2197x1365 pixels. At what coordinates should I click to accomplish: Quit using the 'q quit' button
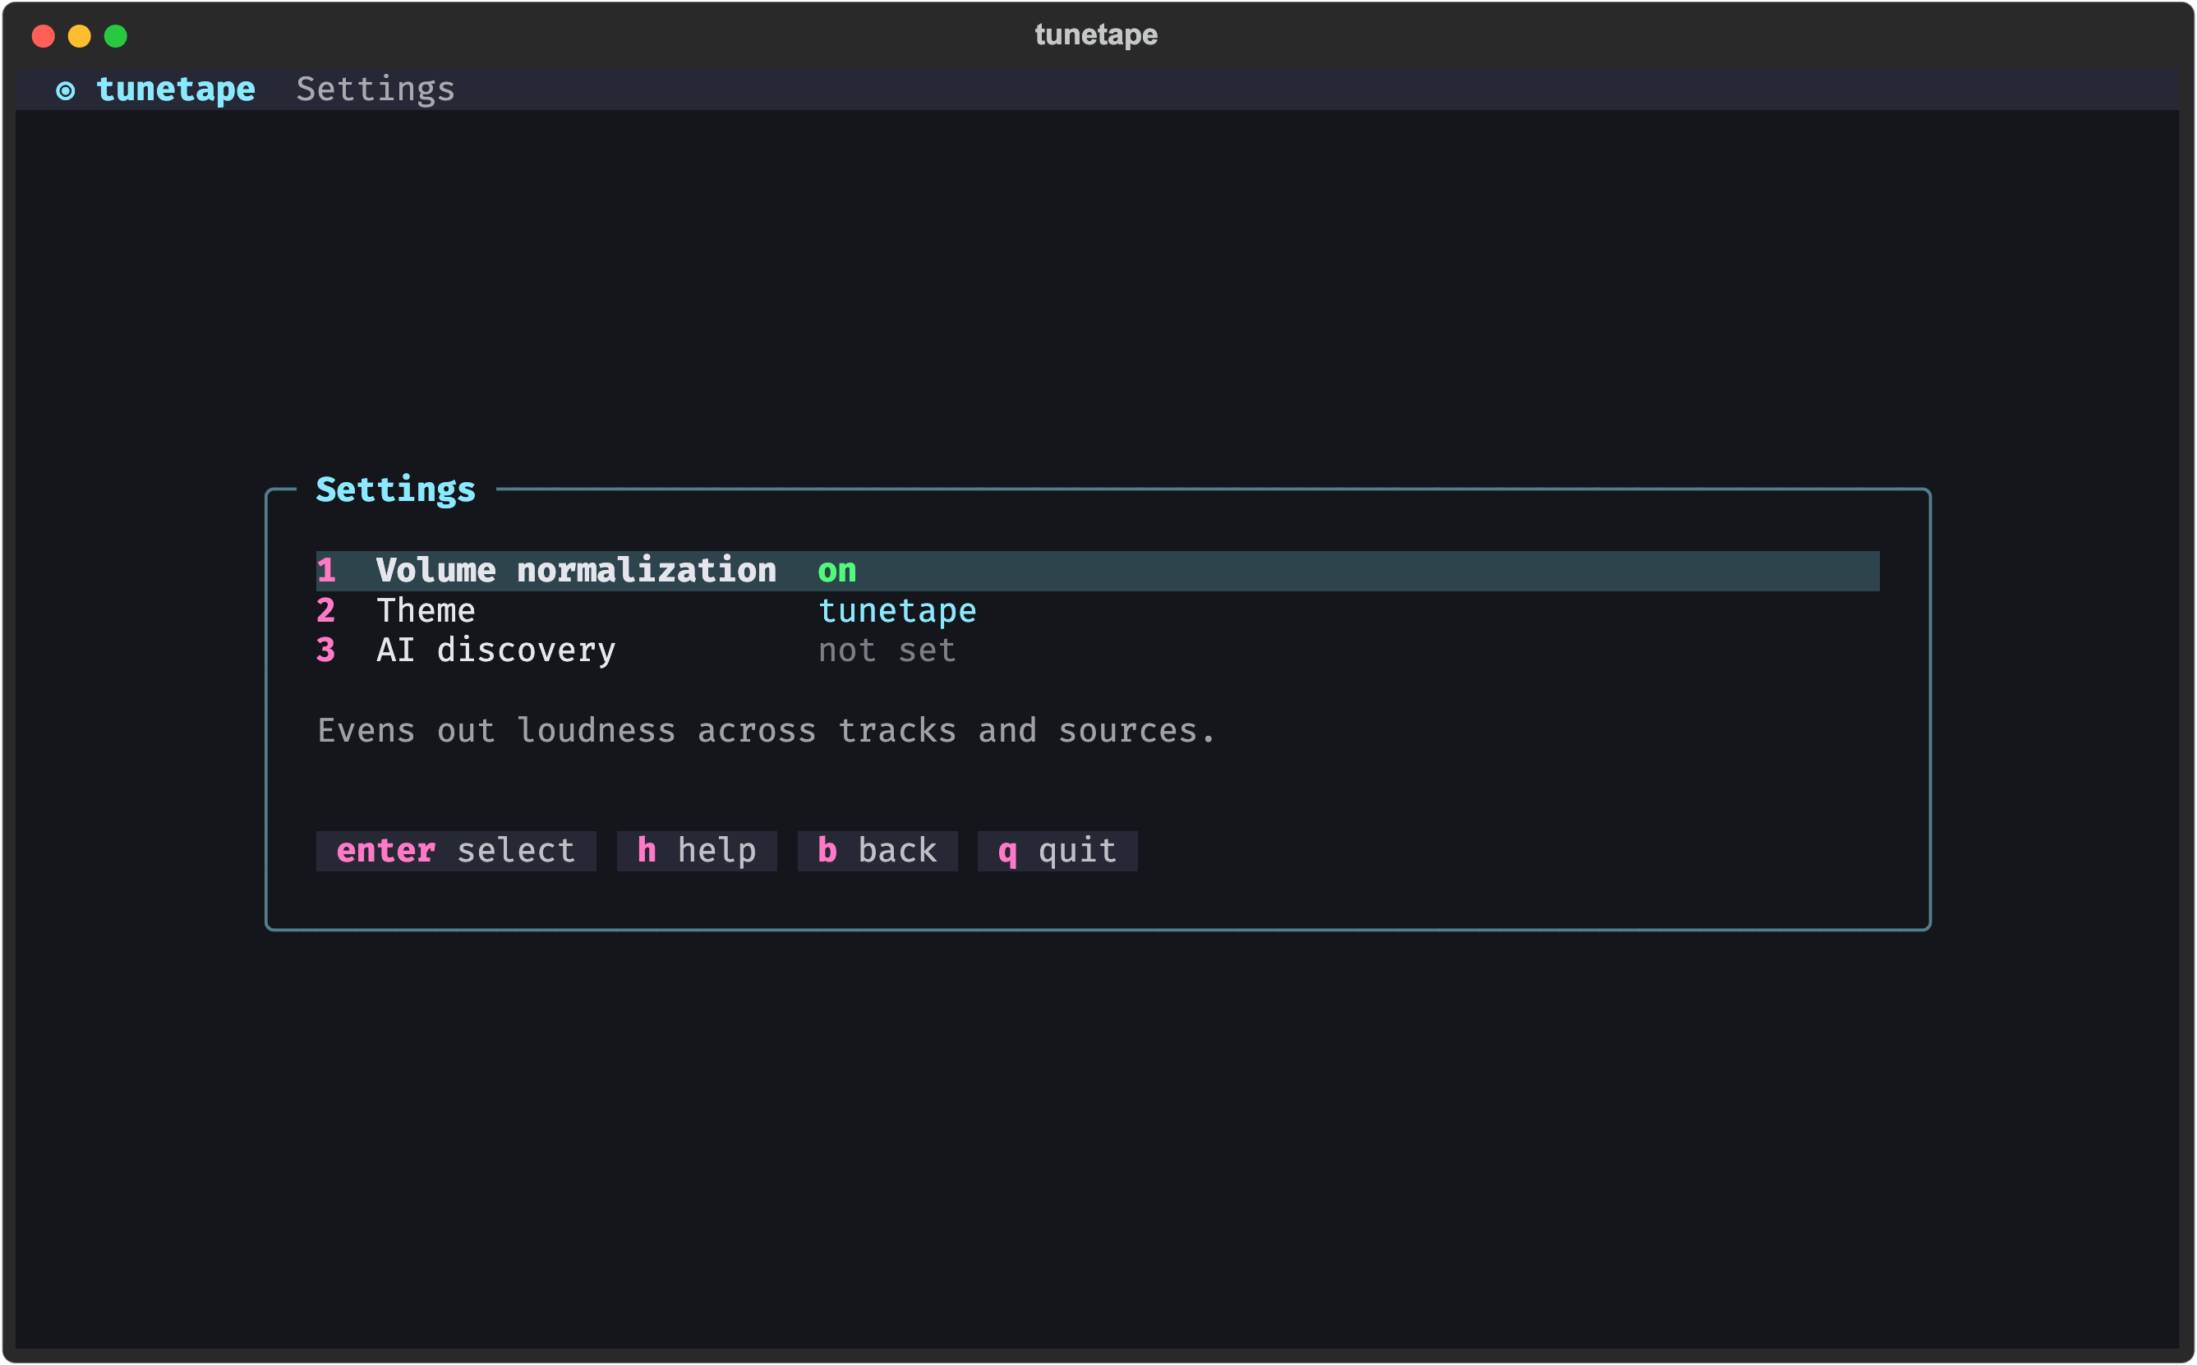(x=1057, y=850)
